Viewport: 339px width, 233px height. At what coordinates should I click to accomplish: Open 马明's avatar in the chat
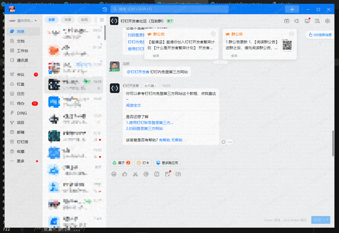pyautogui.click(x=115, y=66)
